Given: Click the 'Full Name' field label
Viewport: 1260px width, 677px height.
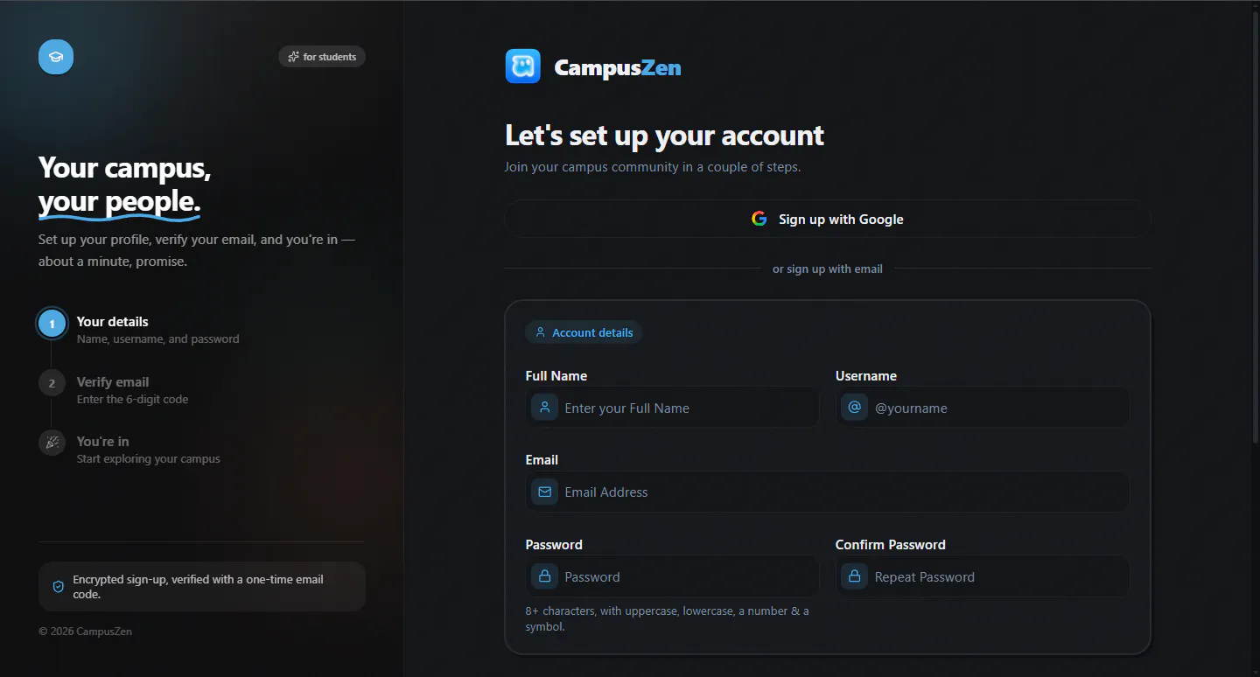Looking at the screenshot, I should tap(556, 375).
